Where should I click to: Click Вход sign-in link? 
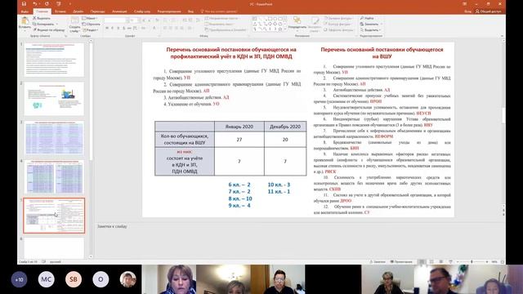click(467, 11)
